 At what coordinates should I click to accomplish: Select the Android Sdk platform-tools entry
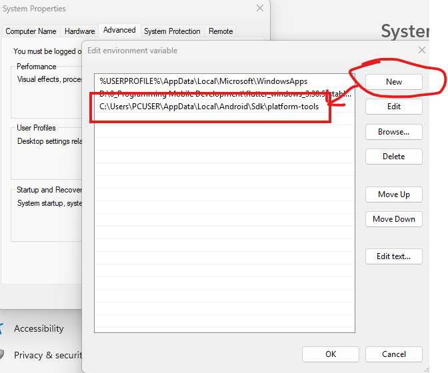[x=209, y=107]
